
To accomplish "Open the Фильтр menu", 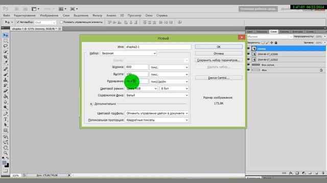I will point(97,15).
